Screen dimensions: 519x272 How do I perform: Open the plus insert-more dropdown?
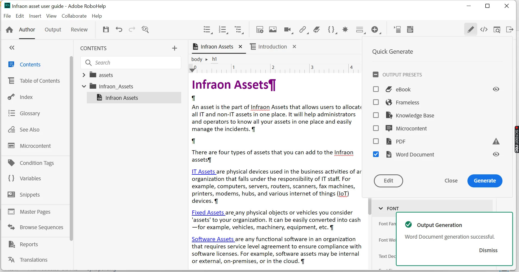click(x=376, y=30)
